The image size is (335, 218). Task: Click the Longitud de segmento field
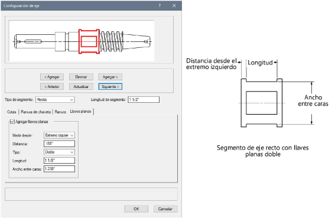click(144, 100)
